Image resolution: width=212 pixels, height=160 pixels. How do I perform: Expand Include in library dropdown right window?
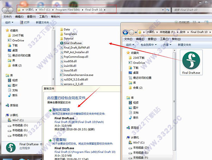(x=149, y=45)
